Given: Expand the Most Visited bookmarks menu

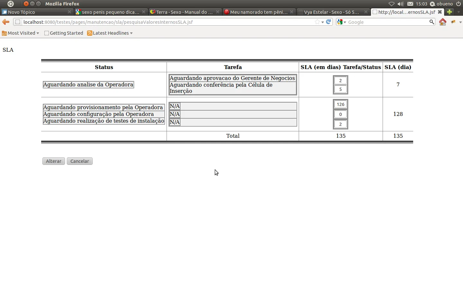Looking at the screenshot, I should tap(21, 33).
